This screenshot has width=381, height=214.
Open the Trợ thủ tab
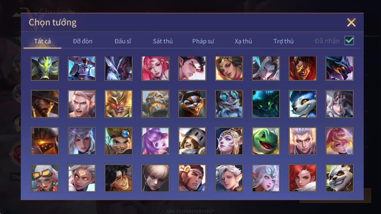click(x=284, y=41)
